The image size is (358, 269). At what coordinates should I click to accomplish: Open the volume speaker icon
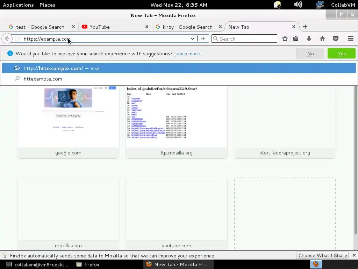click(298, 5)
